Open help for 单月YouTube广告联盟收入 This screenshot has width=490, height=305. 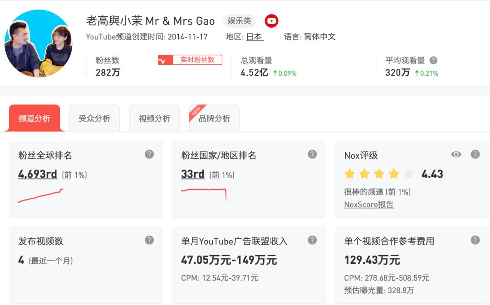[312, 241]
